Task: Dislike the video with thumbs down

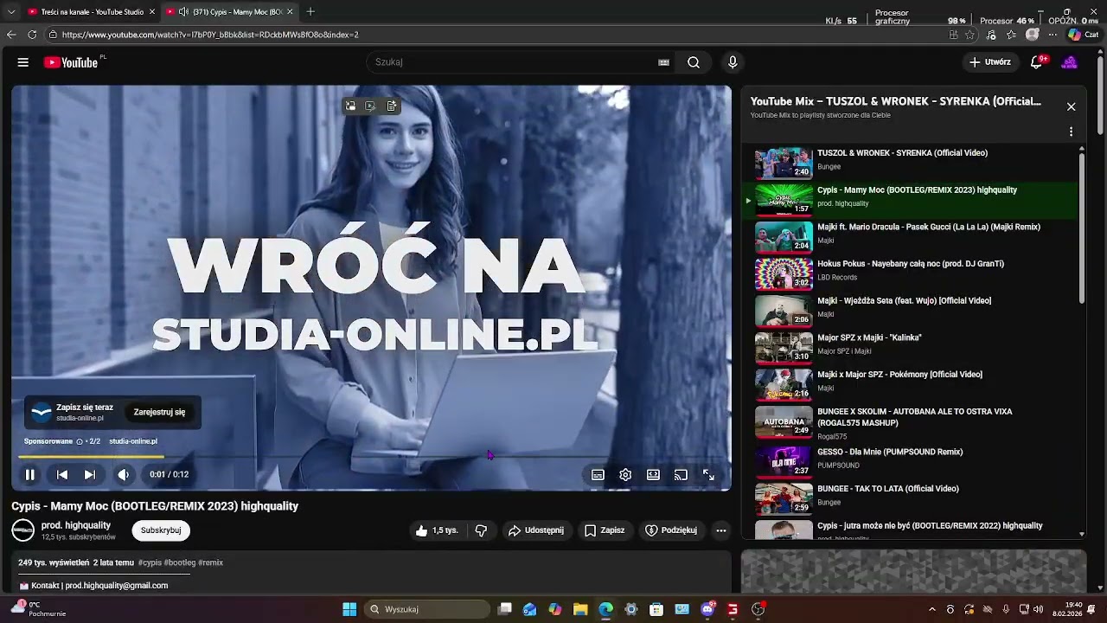Action: coord(482,530)
